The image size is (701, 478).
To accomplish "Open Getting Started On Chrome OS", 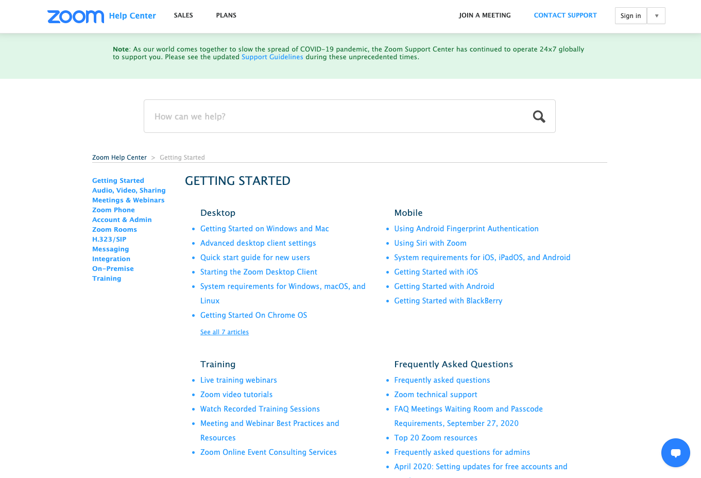I will coord(253,315).
